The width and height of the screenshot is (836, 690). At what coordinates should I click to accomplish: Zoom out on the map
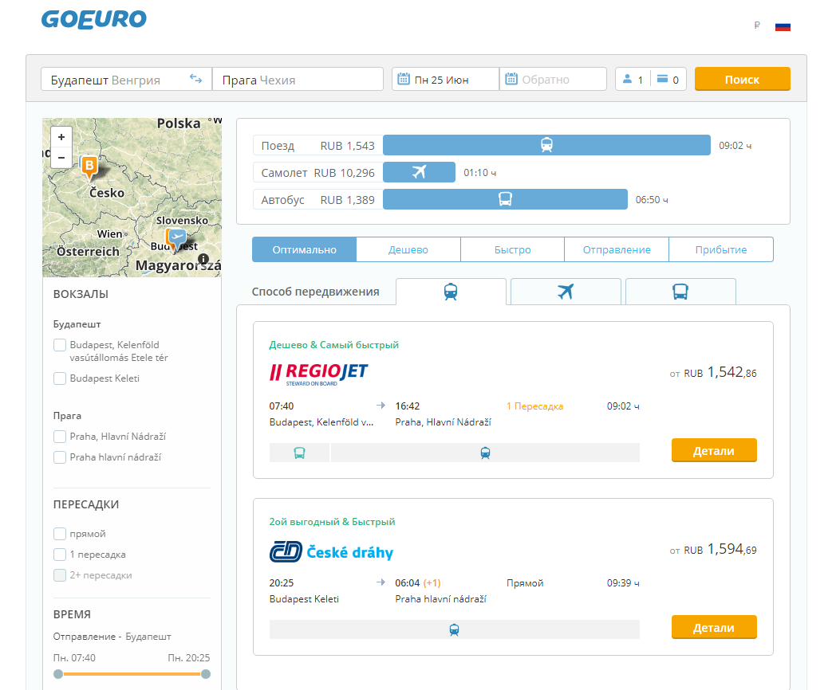click(x=61, y=158)
